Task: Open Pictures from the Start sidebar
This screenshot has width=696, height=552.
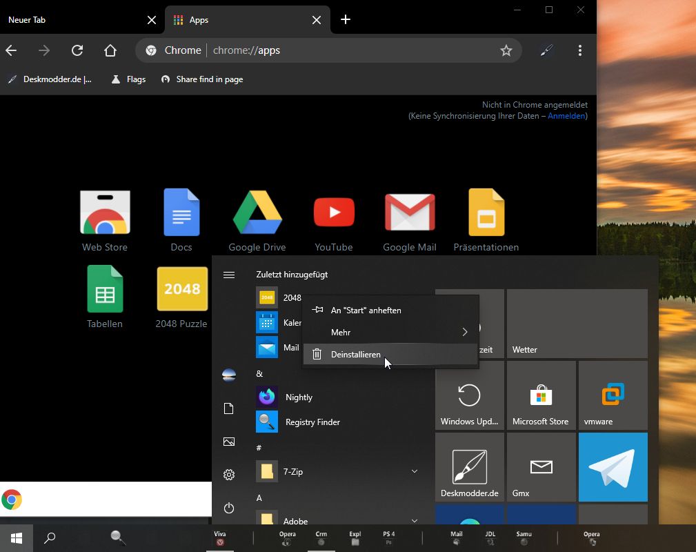Action: [x=229, y=442]
